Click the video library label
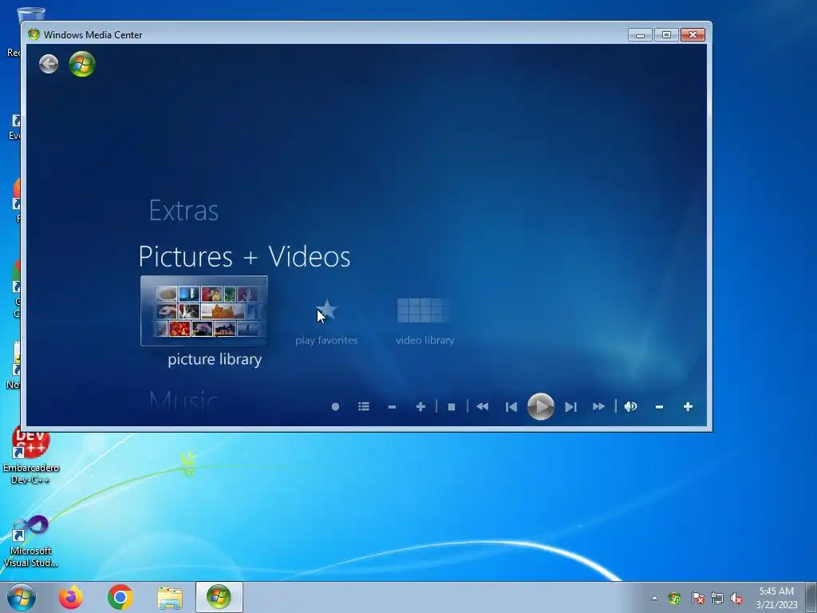 424,340
